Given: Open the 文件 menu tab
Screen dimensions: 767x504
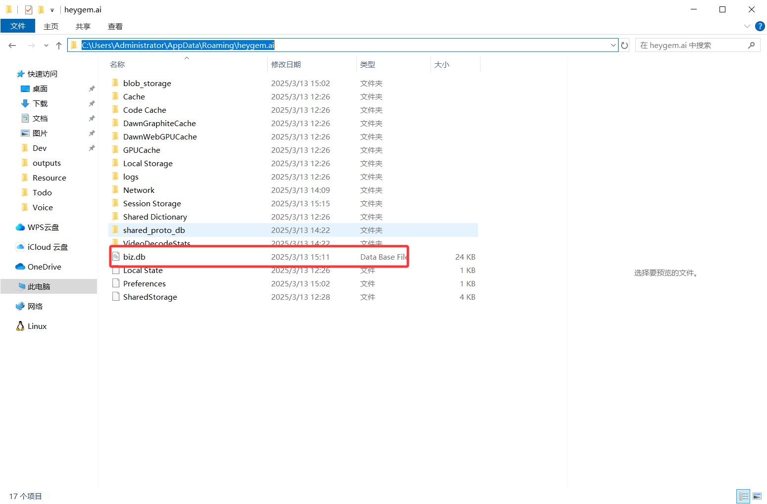Looking at the screenshot, I should [18, 26].
